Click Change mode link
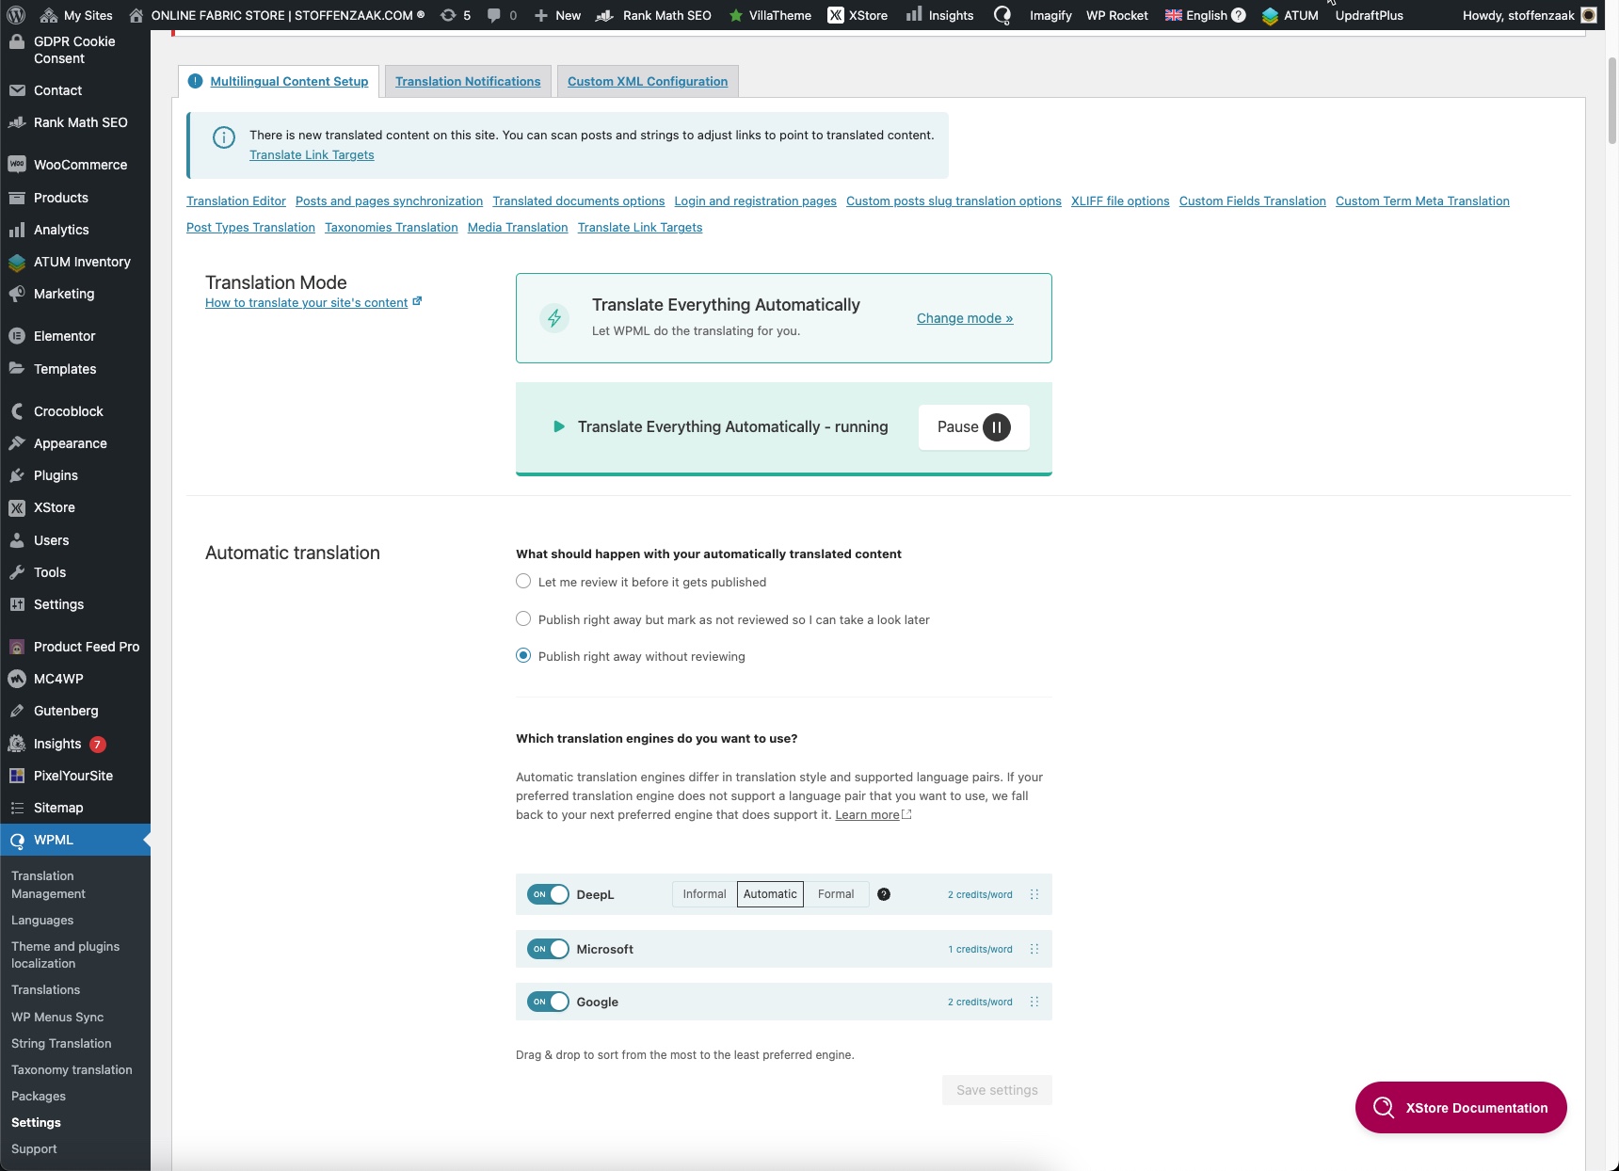The image size is (1619, 1171). 965,318
